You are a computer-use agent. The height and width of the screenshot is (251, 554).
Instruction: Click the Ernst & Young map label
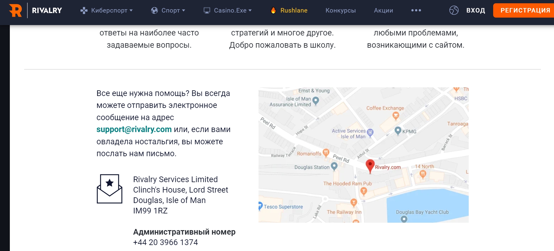coord(314,91)
